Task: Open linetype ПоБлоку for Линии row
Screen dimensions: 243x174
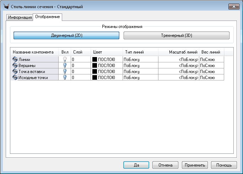Action: [131, 60]
